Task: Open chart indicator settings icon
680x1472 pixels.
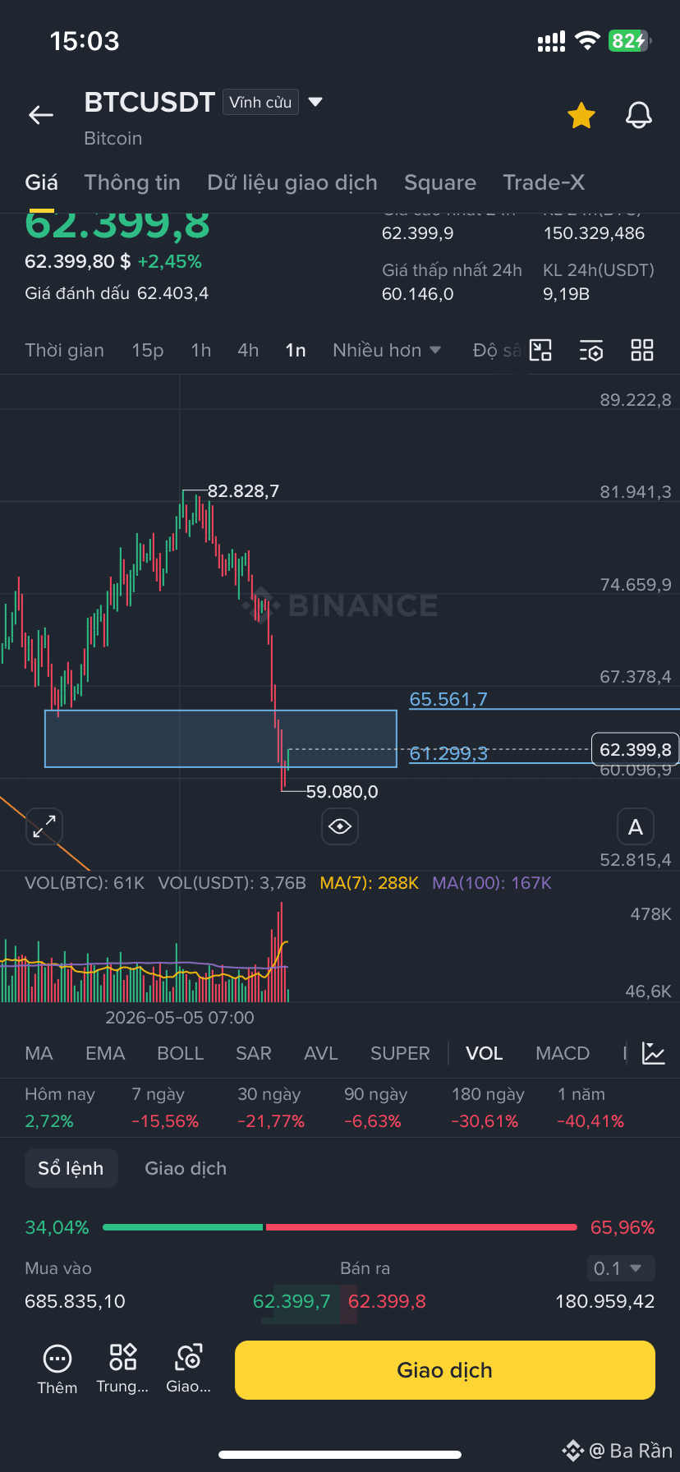Action: pos(591,351)
